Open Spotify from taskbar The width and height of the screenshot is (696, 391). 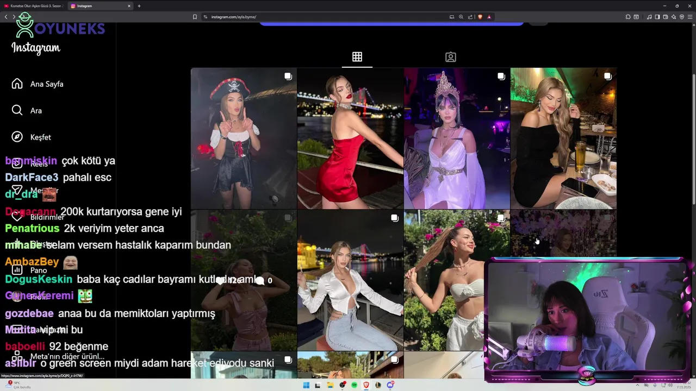[354, 385]
